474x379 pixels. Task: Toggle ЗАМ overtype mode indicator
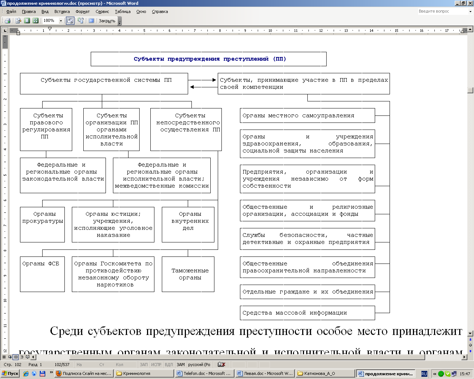[x=181, y=365]
